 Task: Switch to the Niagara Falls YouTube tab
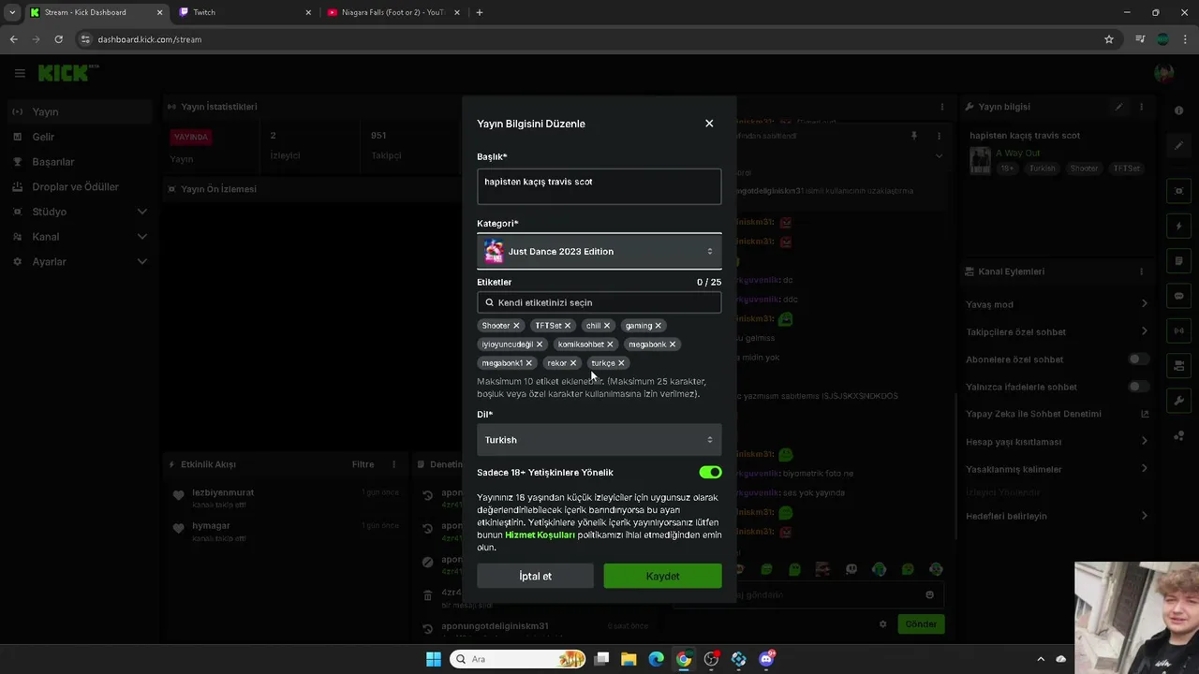tap(393, 12)
